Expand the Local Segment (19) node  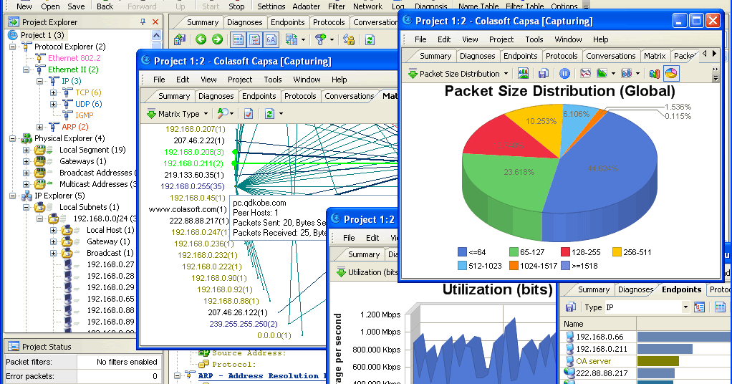[26, 150]
